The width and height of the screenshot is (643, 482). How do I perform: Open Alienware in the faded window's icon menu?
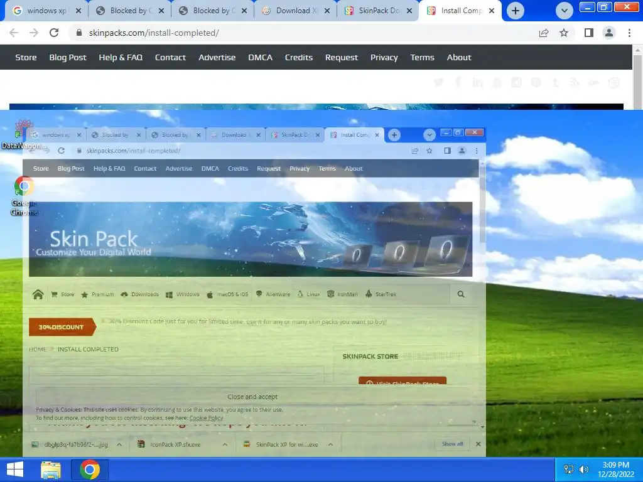[273, 294]
